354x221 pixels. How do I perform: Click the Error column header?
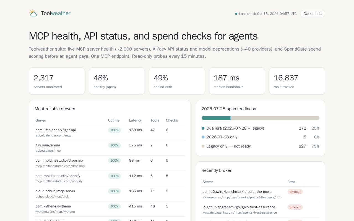coord(291,182)
